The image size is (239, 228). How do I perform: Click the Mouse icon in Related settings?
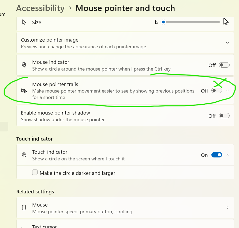coord(24,208)
